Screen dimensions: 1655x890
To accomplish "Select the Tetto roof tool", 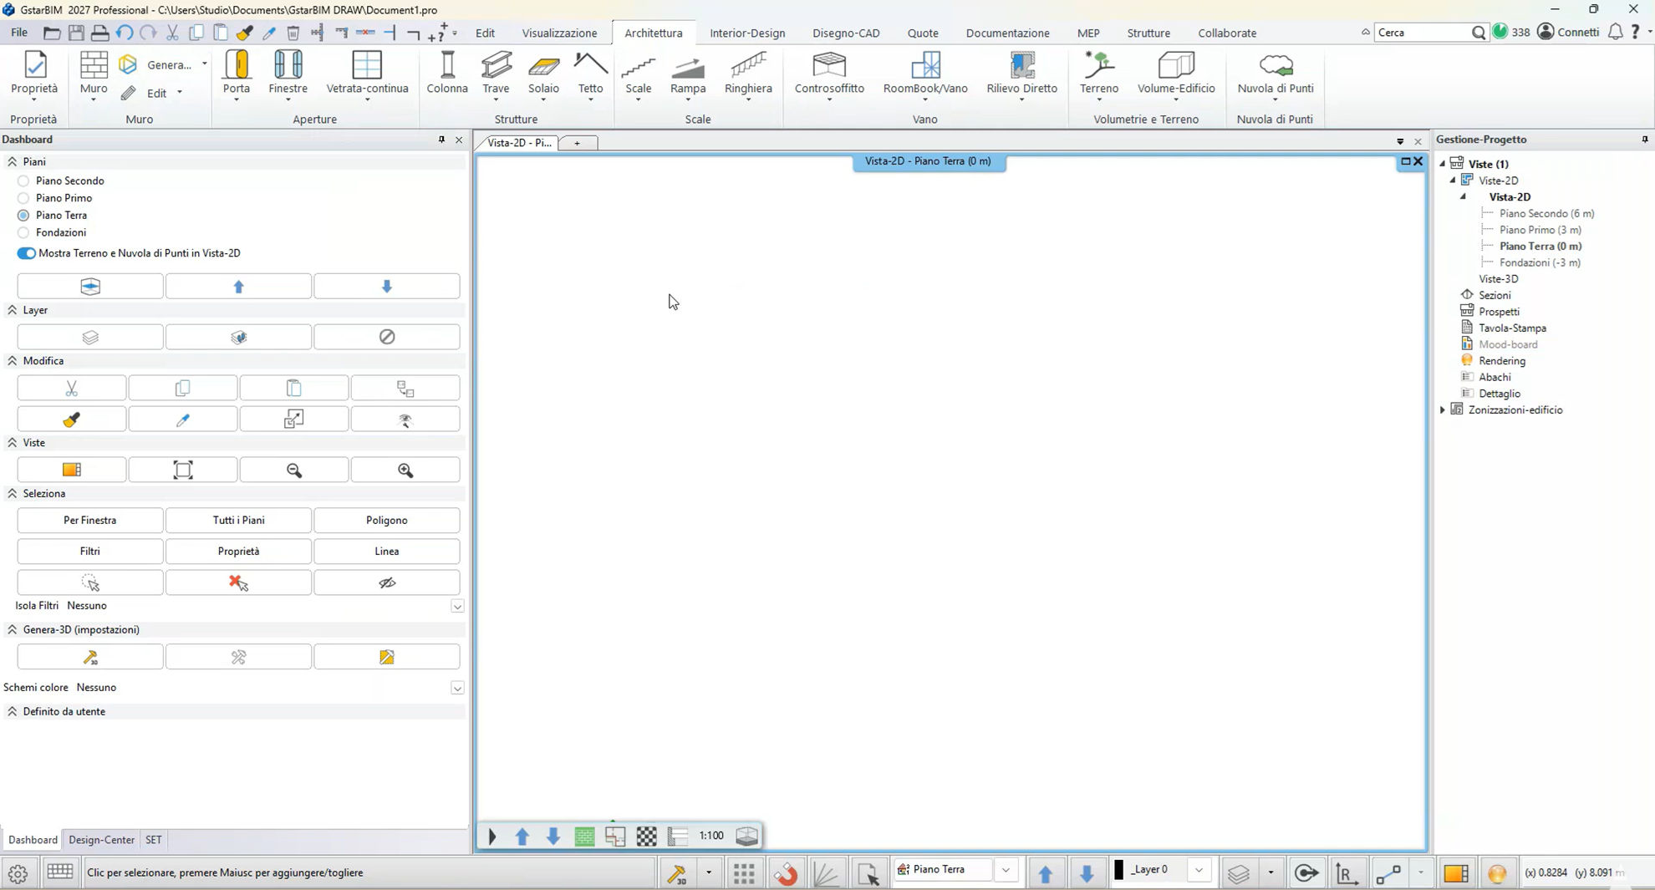I will click(590, 73).
